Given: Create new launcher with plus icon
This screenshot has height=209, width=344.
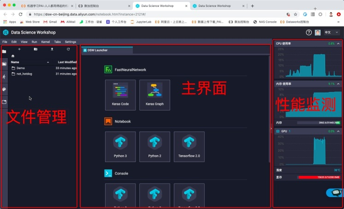Looking at the screenshot, I should click(19, 49).
